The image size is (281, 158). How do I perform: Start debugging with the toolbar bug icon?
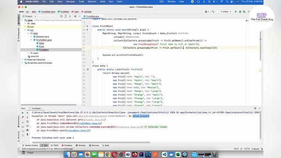[240, 12]
